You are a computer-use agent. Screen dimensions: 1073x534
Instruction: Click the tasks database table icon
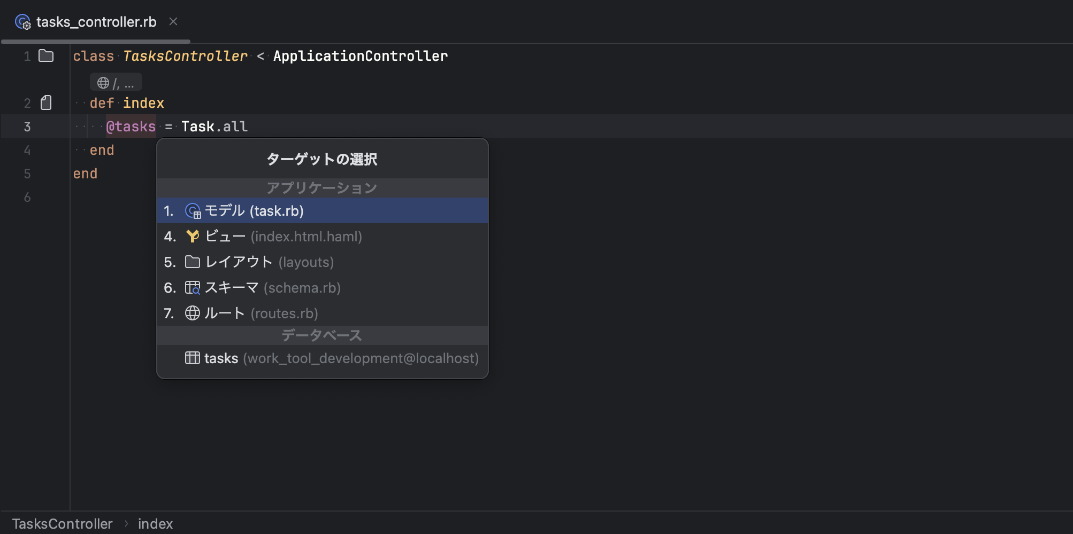pos(192,358)
